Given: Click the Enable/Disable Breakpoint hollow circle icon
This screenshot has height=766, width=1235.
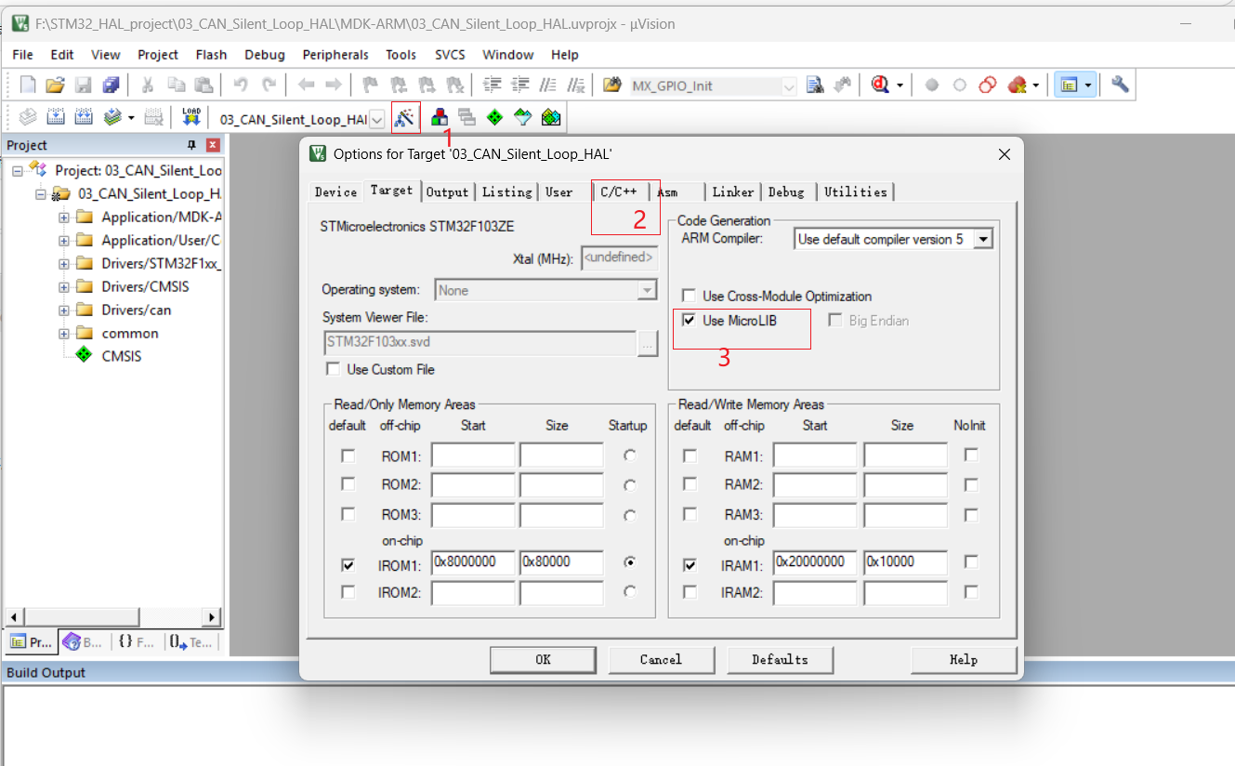Looking at the screenshot, I should pyautogui.click(x=960, y=85).
